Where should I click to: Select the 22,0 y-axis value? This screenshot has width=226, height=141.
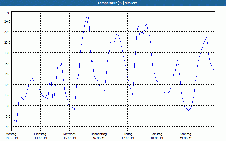coord(7,32)
